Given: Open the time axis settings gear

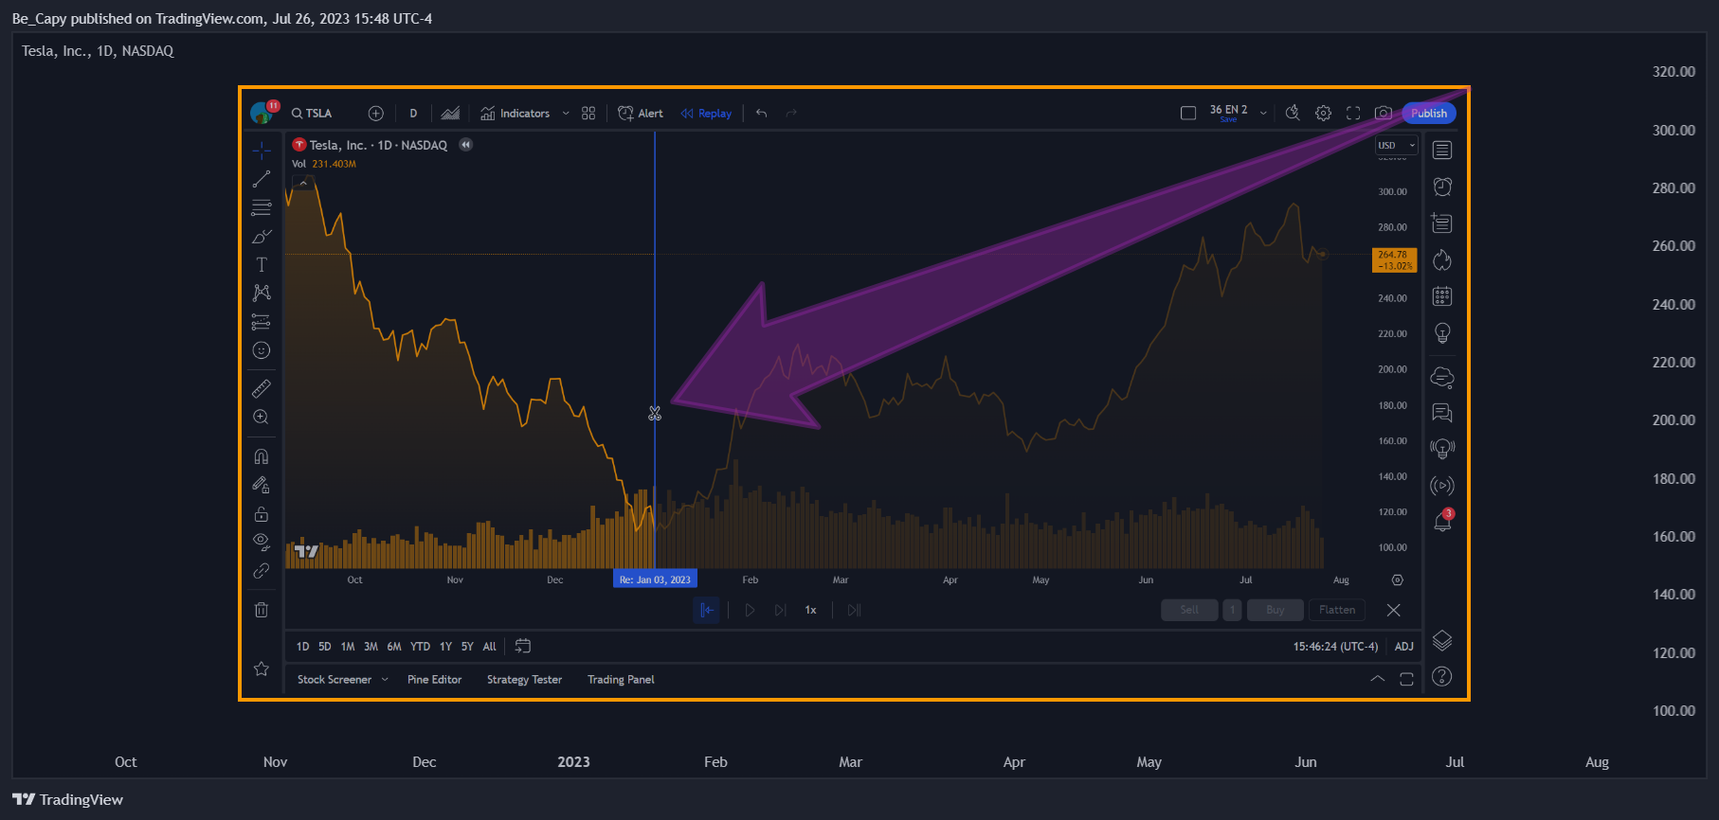Looking at the screenshot, I should pyautogui.click(x=1397, y=579).
